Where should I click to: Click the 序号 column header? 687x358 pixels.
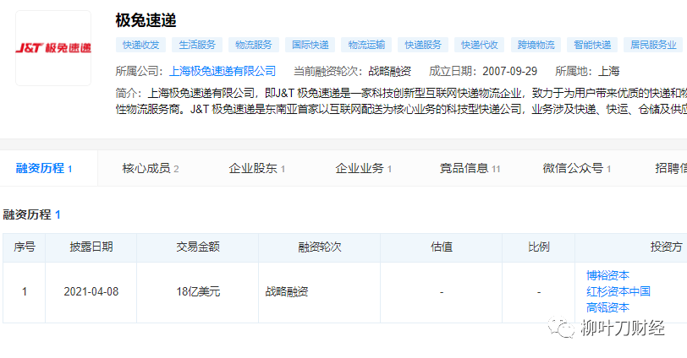[x=24, y=247]
